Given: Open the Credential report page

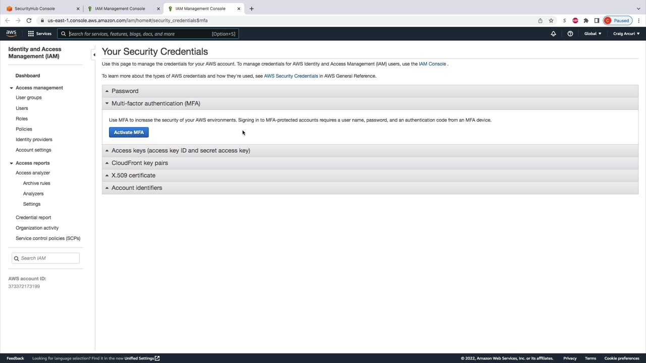Looking at the screenshot, I should [33, 218].
